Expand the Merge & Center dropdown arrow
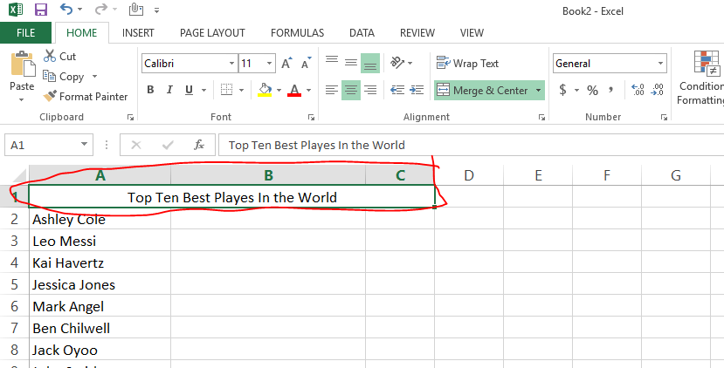Viewport: 724px width, 368px height. (x=539, y=91)
